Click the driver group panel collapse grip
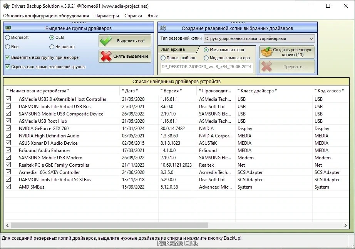The width and height of the screenshot is (355, 249). 79,23
